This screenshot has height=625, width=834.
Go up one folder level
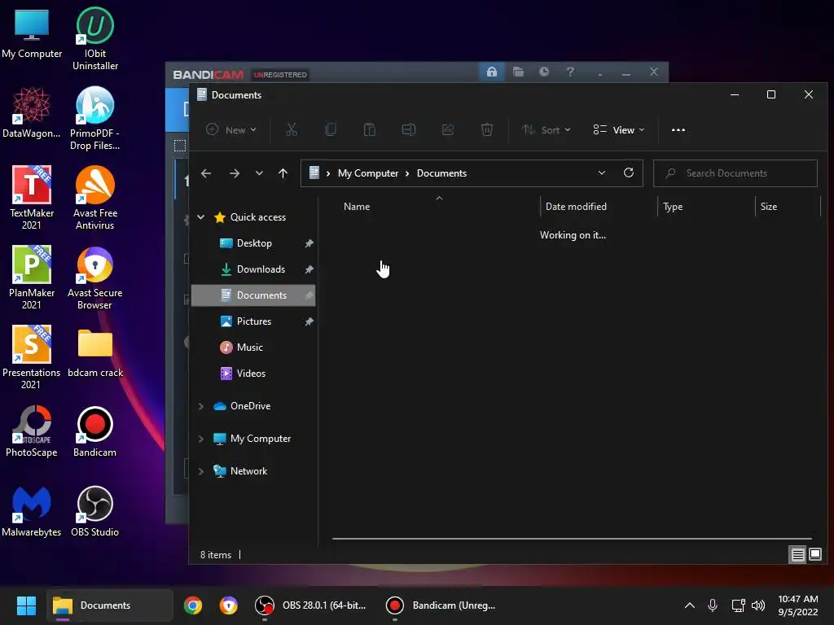283,173
